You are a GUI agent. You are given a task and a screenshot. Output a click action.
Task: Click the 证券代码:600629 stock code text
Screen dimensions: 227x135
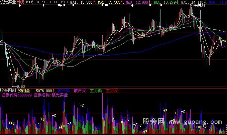pyautogui.click(x=17, y=95)
